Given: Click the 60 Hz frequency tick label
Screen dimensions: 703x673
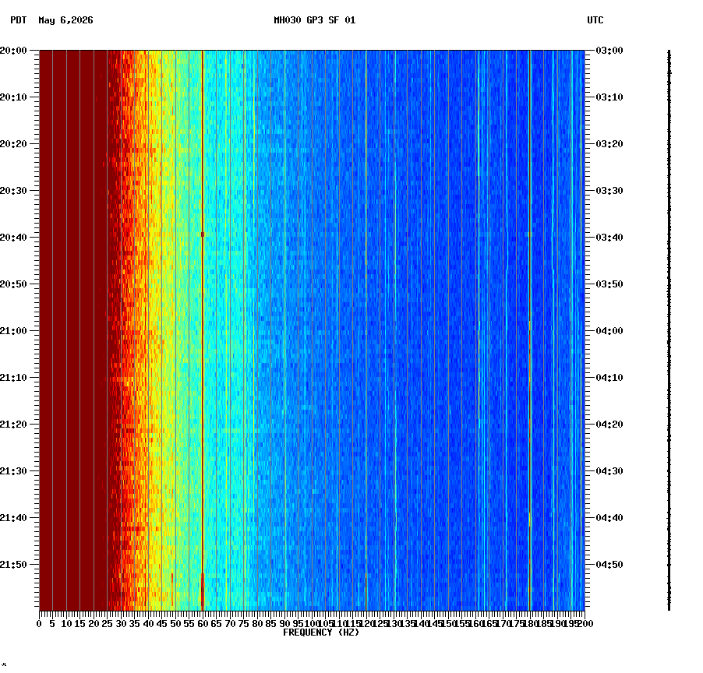Looking at the screenshot, I should click(x=203, y=624).
